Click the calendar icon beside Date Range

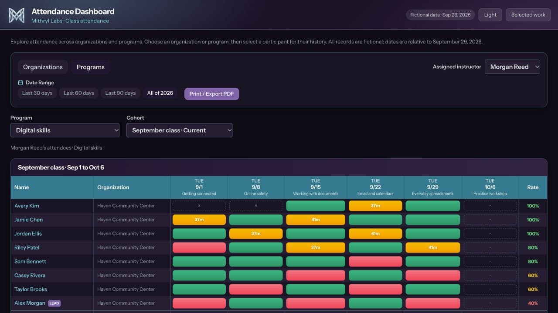point(20,83)
